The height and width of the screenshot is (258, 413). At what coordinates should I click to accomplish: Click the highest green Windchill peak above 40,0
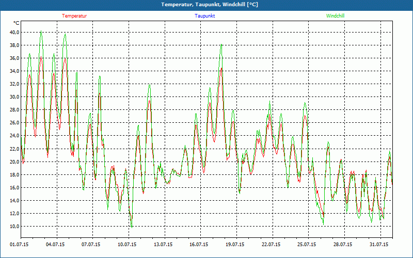point(41,31)
